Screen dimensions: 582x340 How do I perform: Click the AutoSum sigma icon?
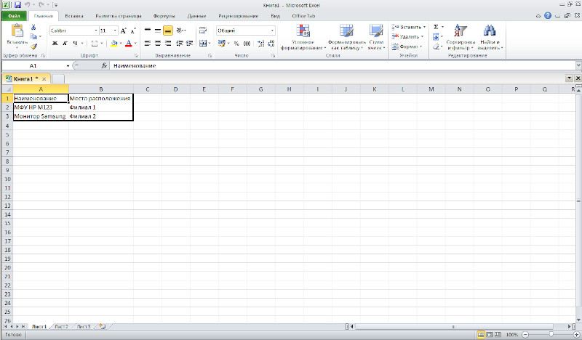click(x=436, y=27)
